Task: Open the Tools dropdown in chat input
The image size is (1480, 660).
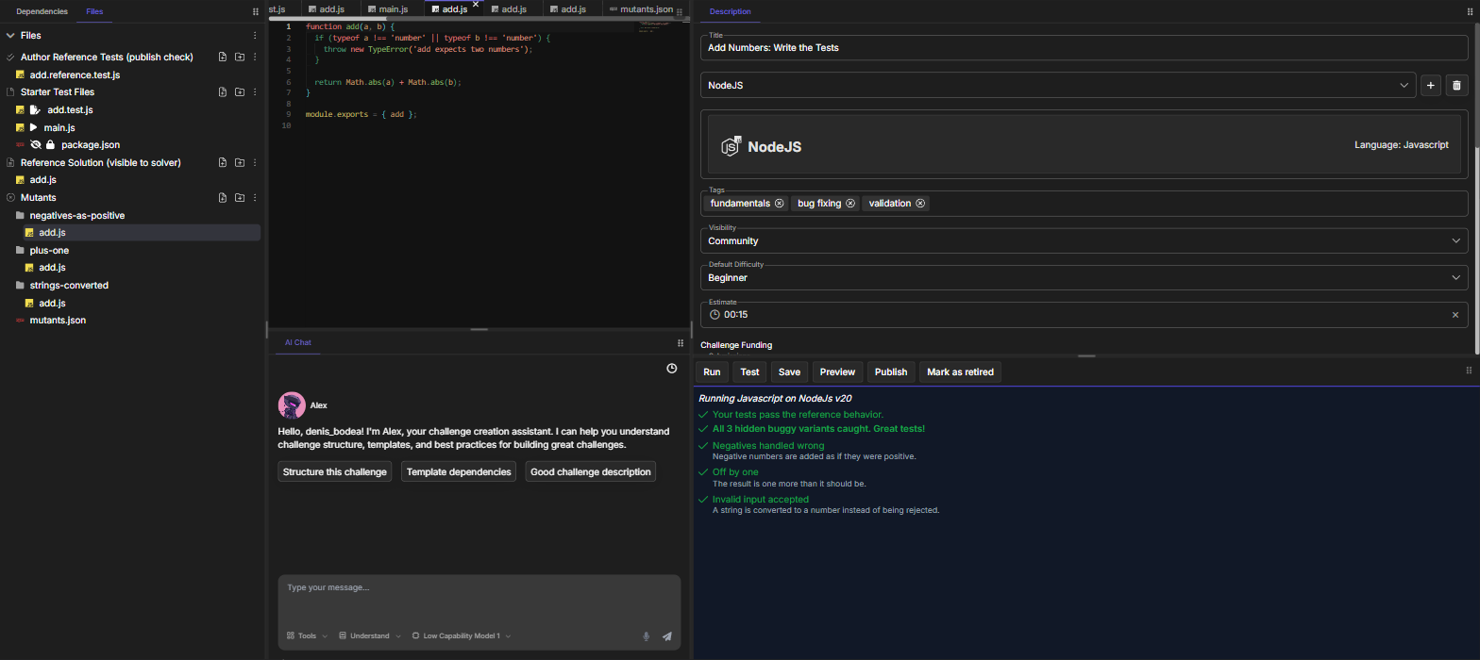Action: [307, 636]
